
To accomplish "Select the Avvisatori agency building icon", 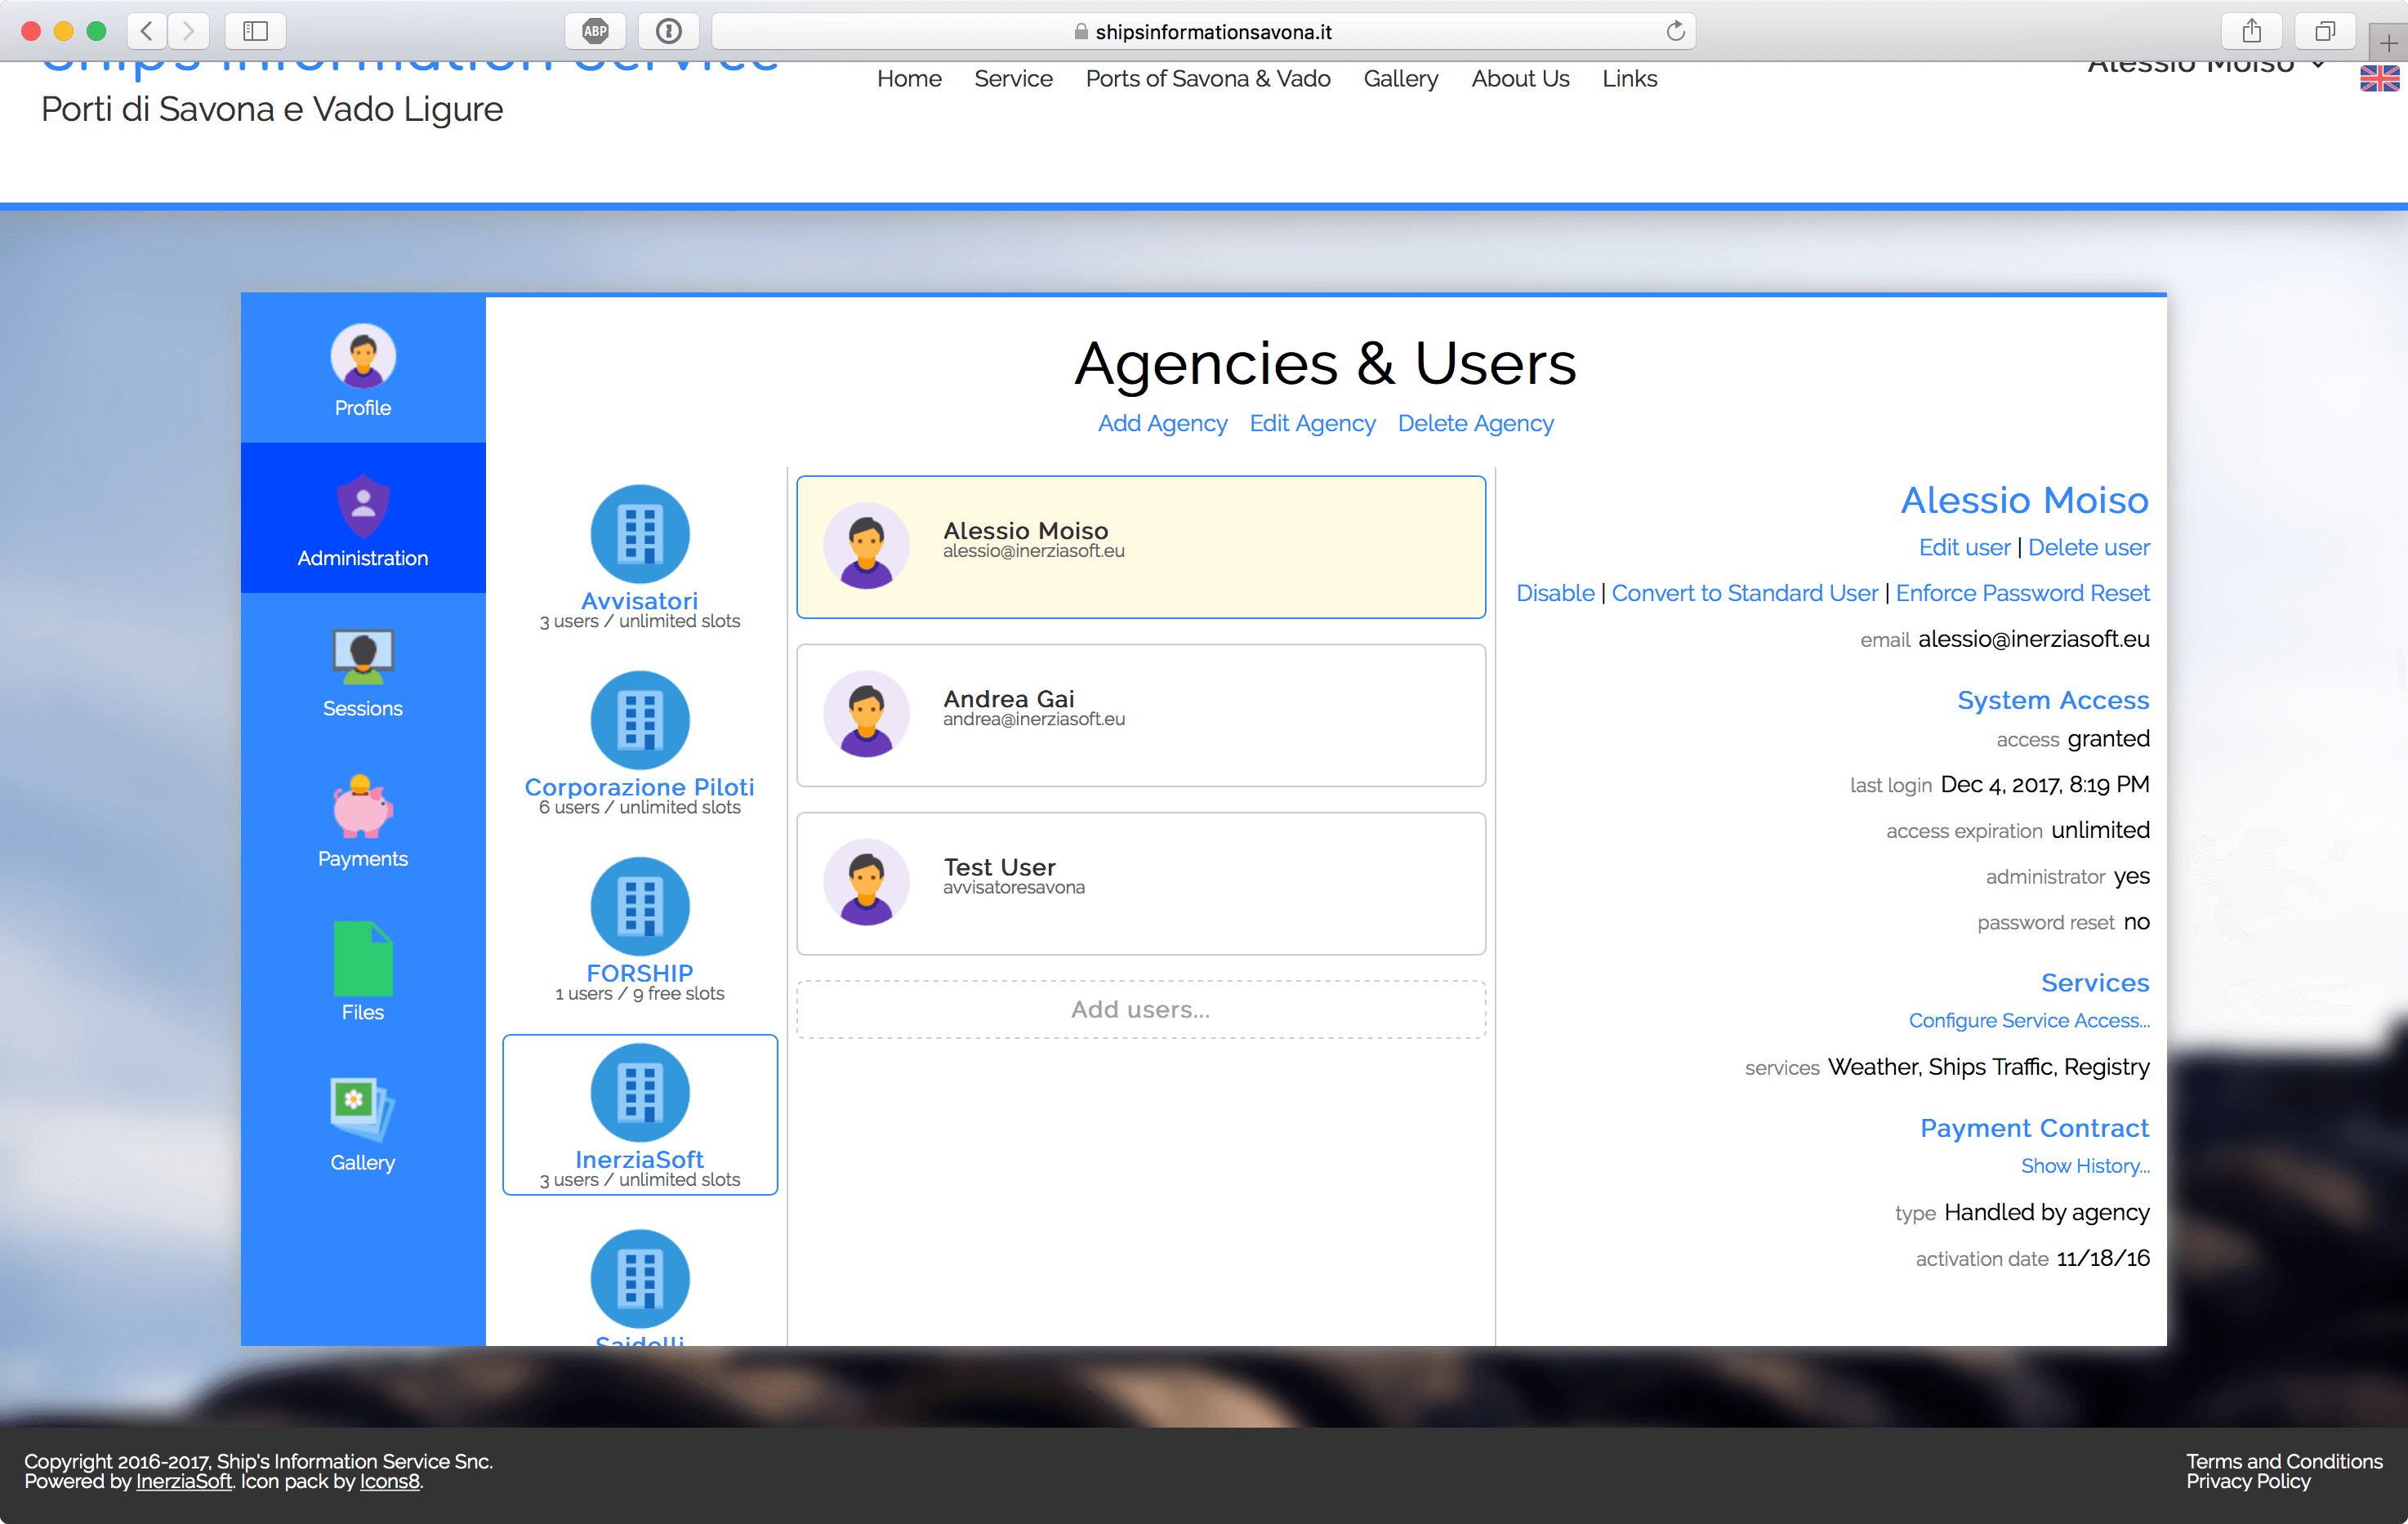I will click(x=639, y=533).
